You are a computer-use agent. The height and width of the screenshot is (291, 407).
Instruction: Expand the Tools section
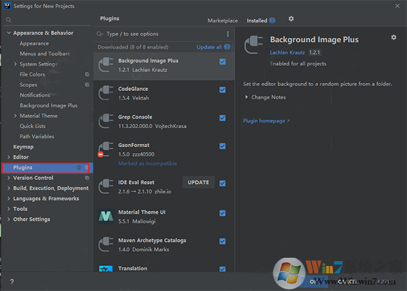(9, 209)
